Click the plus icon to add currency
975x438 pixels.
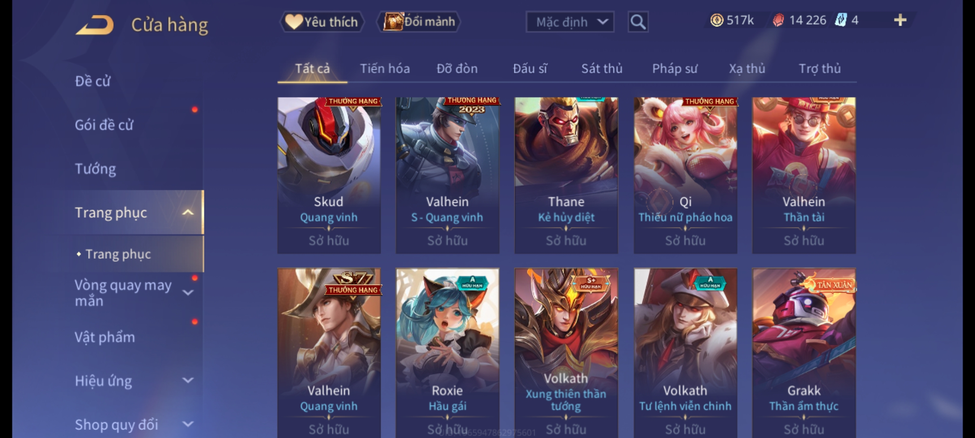click(x=900, y=20)
